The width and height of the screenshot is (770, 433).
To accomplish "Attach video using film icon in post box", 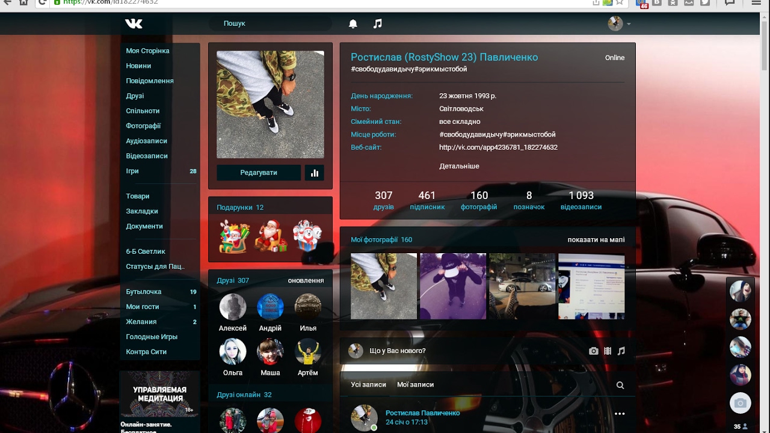I will pyautogui.click(x=608, y=351).
